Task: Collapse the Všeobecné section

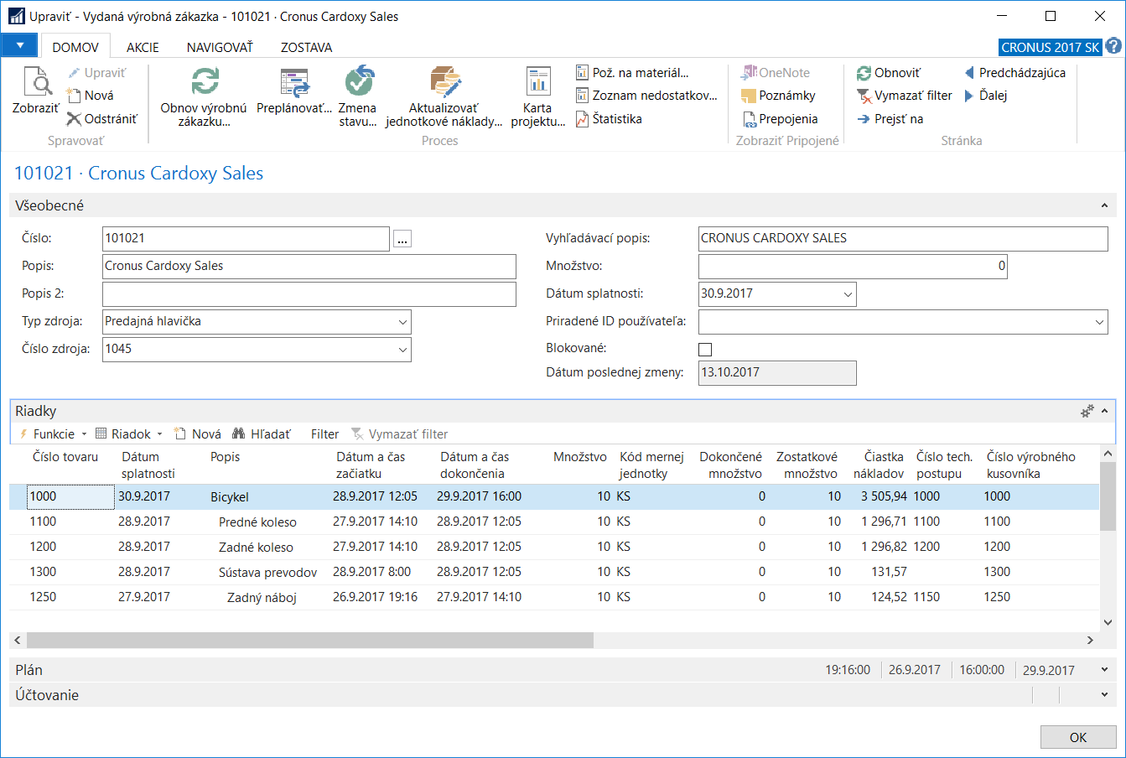Action: pyautogui.click(x=1104, y=205)
